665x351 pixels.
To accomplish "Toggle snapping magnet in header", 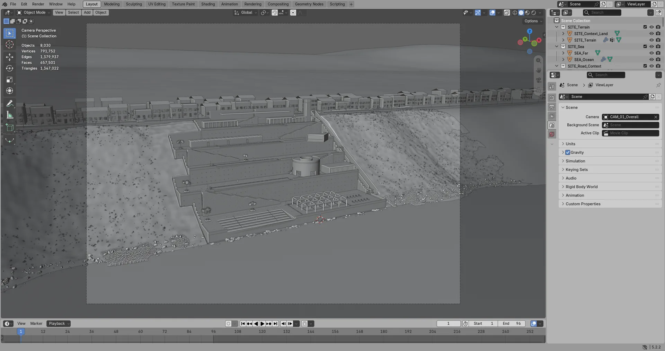I will click(x=275, y=12).
